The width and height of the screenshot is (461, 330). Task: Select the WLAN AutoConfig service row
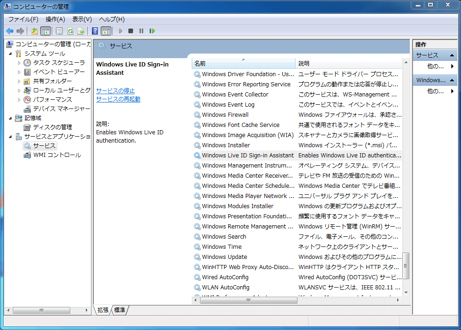point(297,288)
